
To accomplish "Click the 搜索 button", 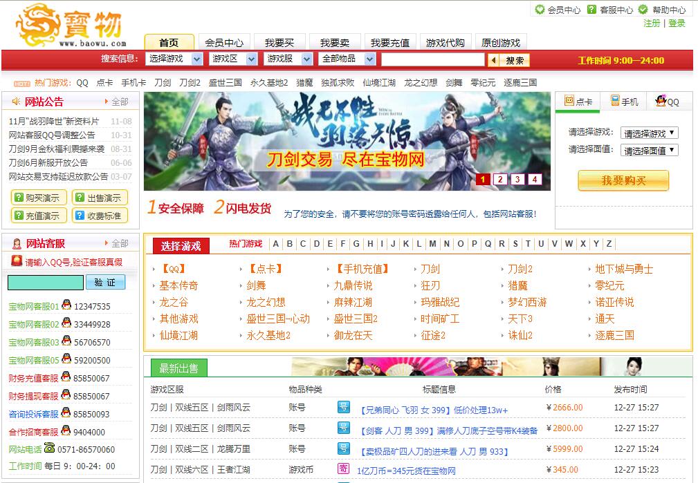I will 514,60.
